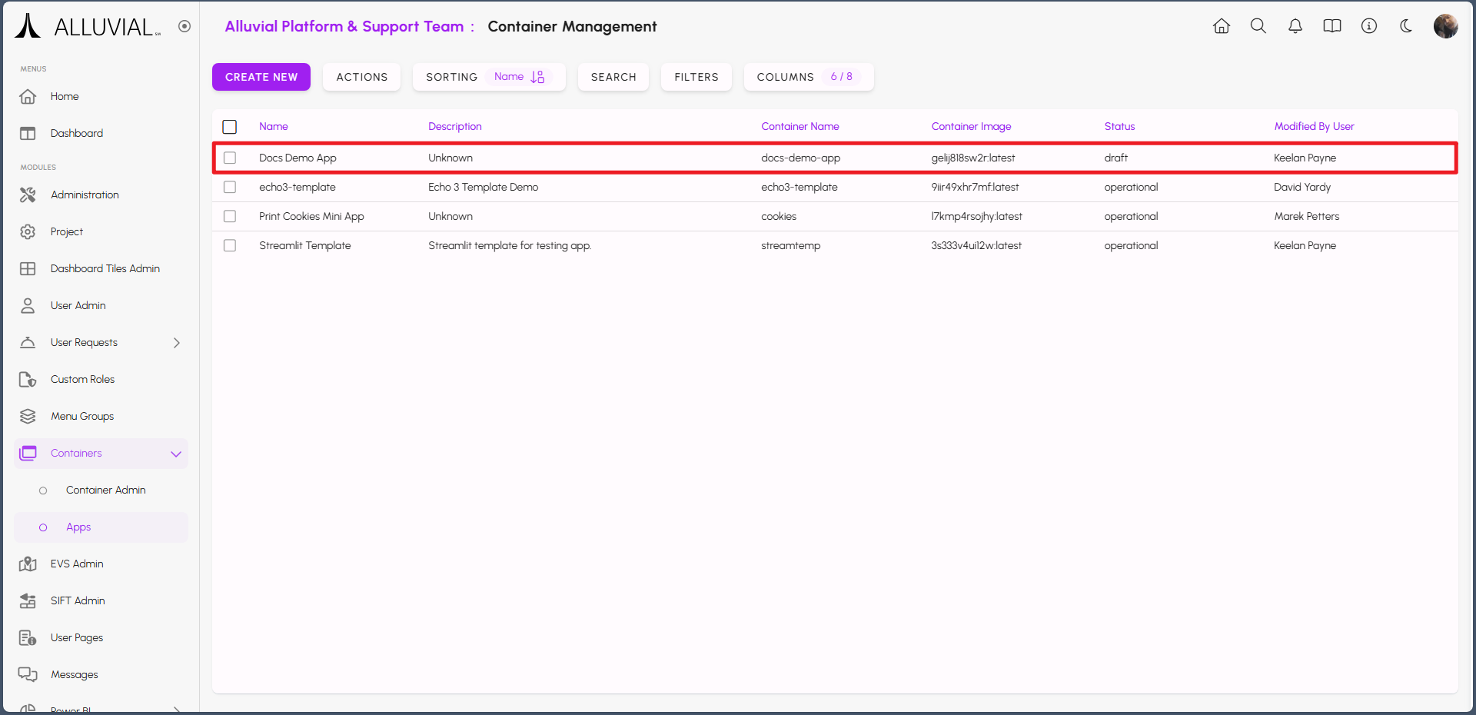Toggle dark mode moon icon

click(x=1405, y=26)
